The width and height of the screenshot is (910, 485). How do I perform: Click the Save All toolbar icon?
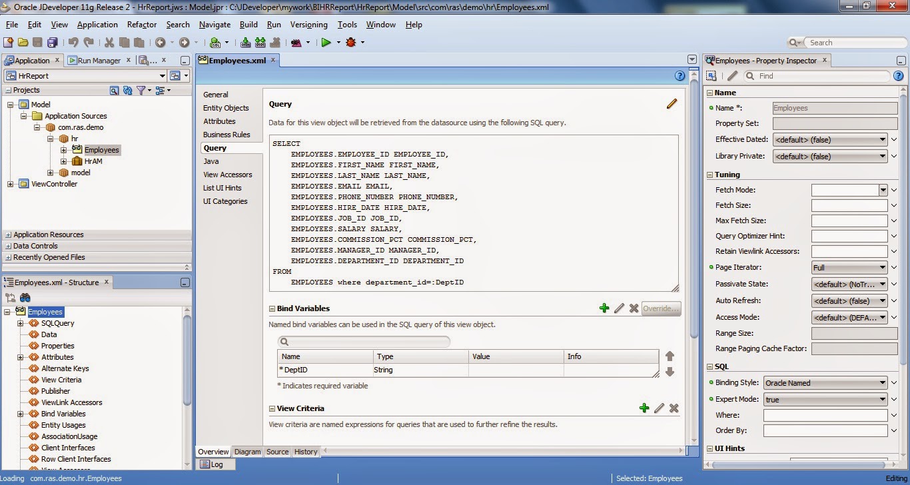tap(51, 43)
